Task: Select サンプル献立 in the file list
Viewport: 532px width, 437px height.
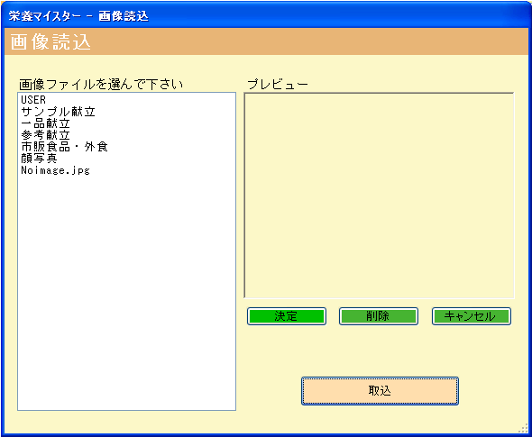Action: 58,112
